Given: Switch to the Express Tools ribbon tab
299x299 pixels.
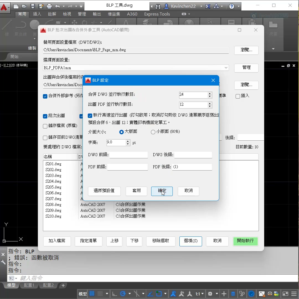Looking at the screenshot, I should point(157,14).
